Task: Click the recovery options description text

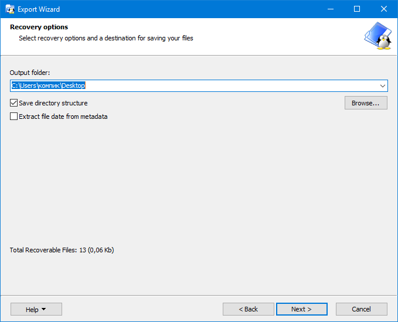Action: pos(106,38)
